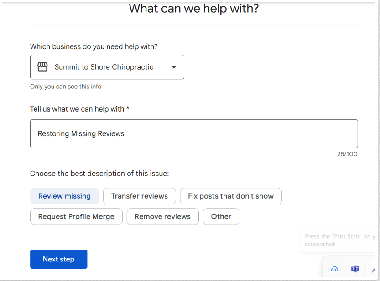Choose the Remove reviews chip

click(x=162, y=216)
